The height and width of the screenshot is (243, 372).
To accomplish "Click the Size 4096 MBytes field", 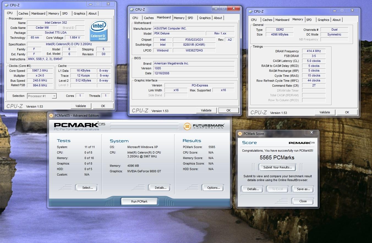I will tap(279, 35).
